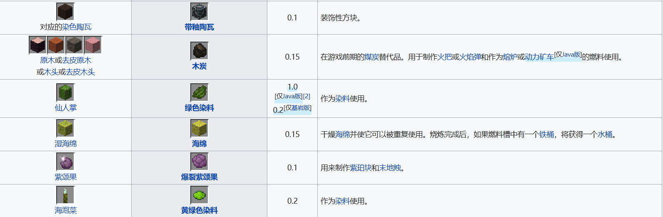This screenshot has height=217, width=663.
Task: Follow the 染料 link in the 绿色染料 row
Action: coord(342,99)
